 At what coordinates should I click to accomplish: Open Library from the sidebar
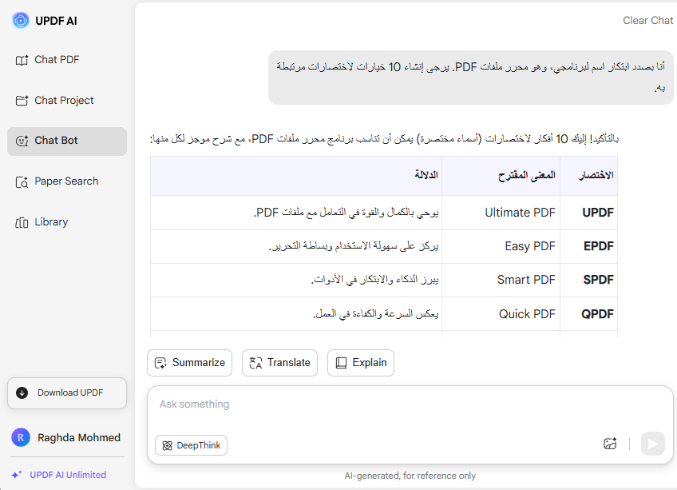[x=67, y=222]
